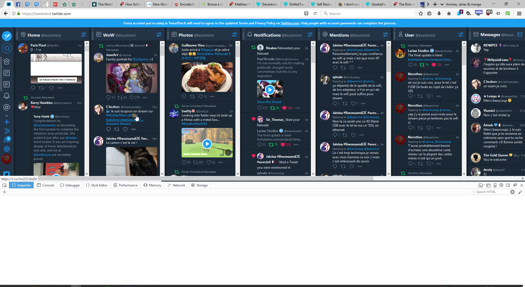Select the Storage devtools tab
Image resolution: width=525 pixels, height=287 pixels.
pos(199,185)
